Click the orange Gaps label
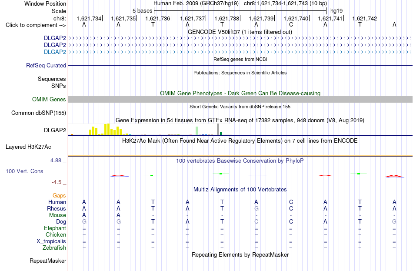Screen dimensions: 413x271 click(x=59, y=196)
